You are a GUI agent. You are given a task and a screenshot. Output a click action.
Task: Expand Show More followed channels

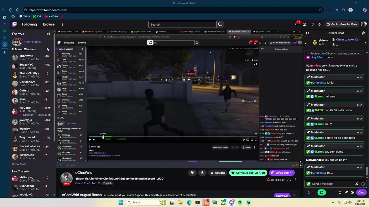pos(19,164)
